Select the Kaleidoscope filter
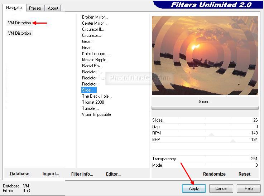This screenshot has height=196, width=264. click(96, 54)
